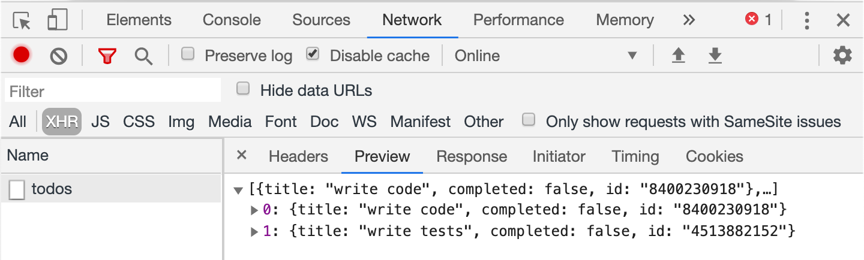Switch to the Console tab
The width and height of the screenshot is (864, 260).
(x=232, y=20)
